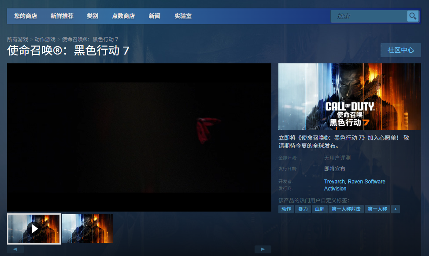
Task: Open the 新鲜推荐 menu
Action: click(62, 16)
